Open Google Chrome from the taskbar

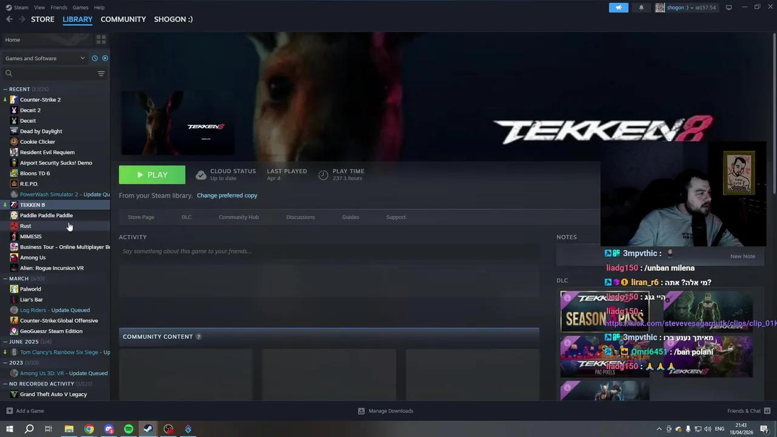(89, 429)
